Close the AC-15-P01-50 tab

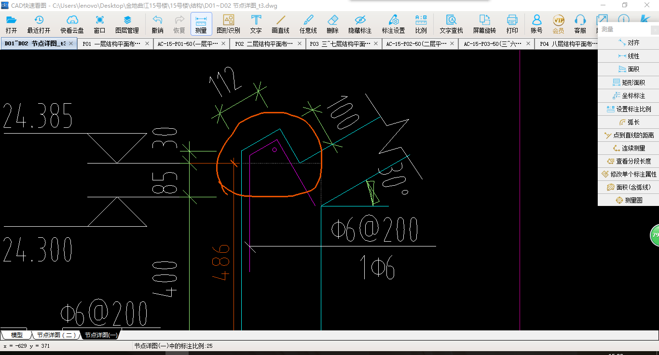coord(223,43)
